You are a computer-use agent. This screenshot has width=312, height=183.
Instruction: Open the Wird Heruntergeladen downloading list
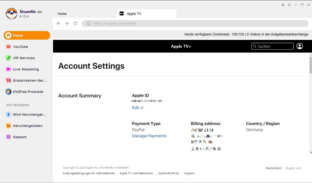tap(29, 114)
